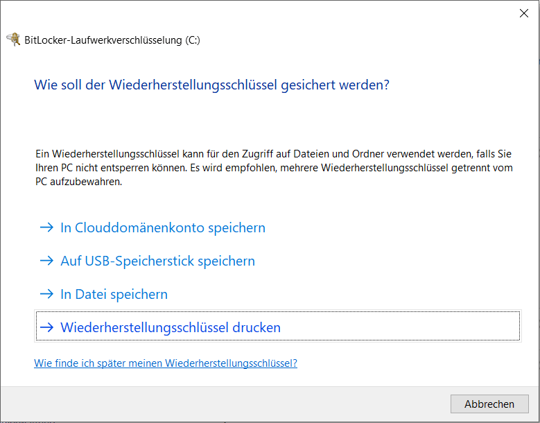Viewport: 540px width, 423px height.
Task: Open help link about finding recovery key later
Action: point(166,363)
